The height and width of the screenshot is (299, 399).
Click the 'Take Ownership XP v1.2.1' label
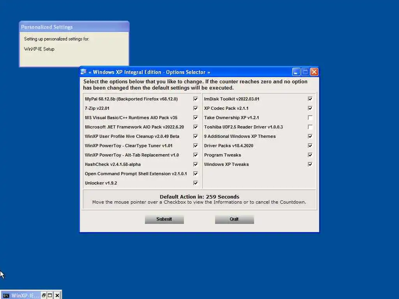point(231,118)
